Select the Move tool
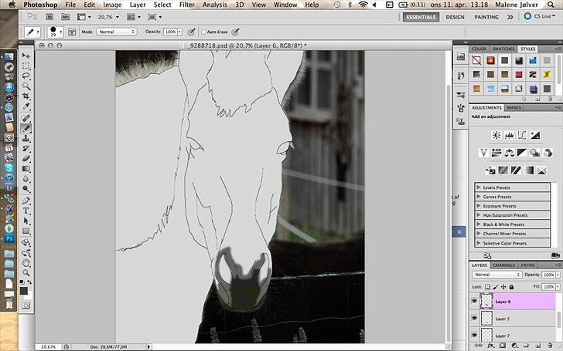The image size is (563, 351). pos(26,56)
